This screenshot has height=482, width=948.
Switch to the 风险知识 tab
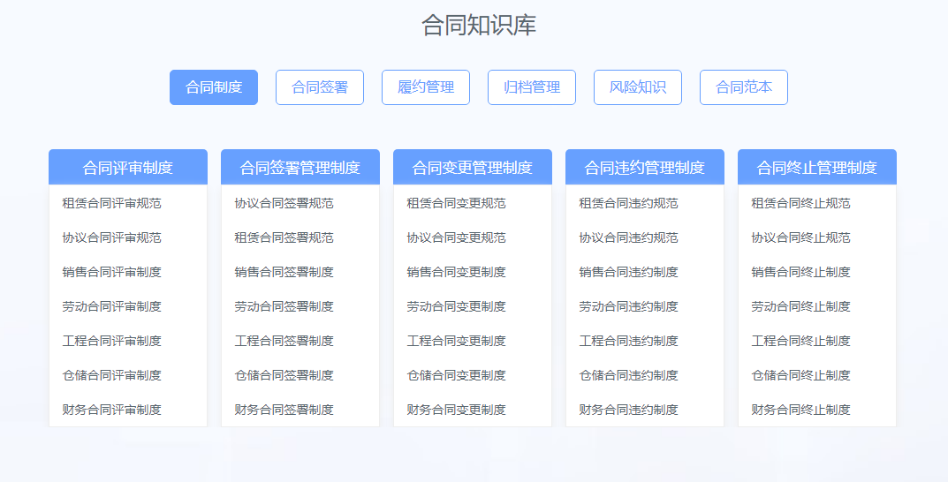tap(638, 87)
